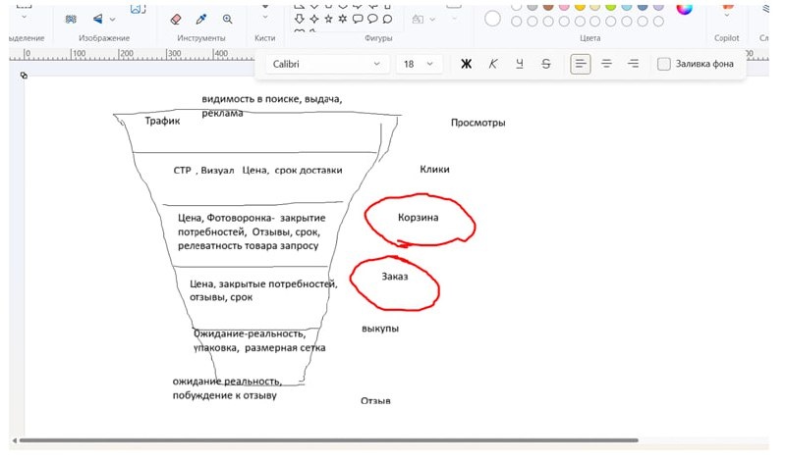Screen dimensions: 786x461
Task: Choose the oval callout shape
Action: click(372, 19)
